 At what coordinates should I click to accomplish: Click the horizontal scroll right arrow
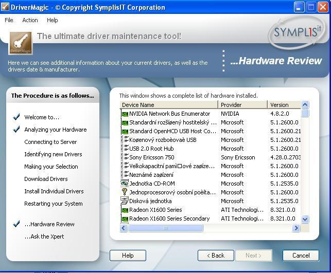pyautogui.click(x=296, y=228)
